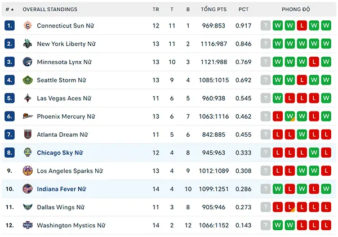The image size is (338, 237).
Task: Click the '?' form icon in Indiana Fever row
Action: [265, 189]
